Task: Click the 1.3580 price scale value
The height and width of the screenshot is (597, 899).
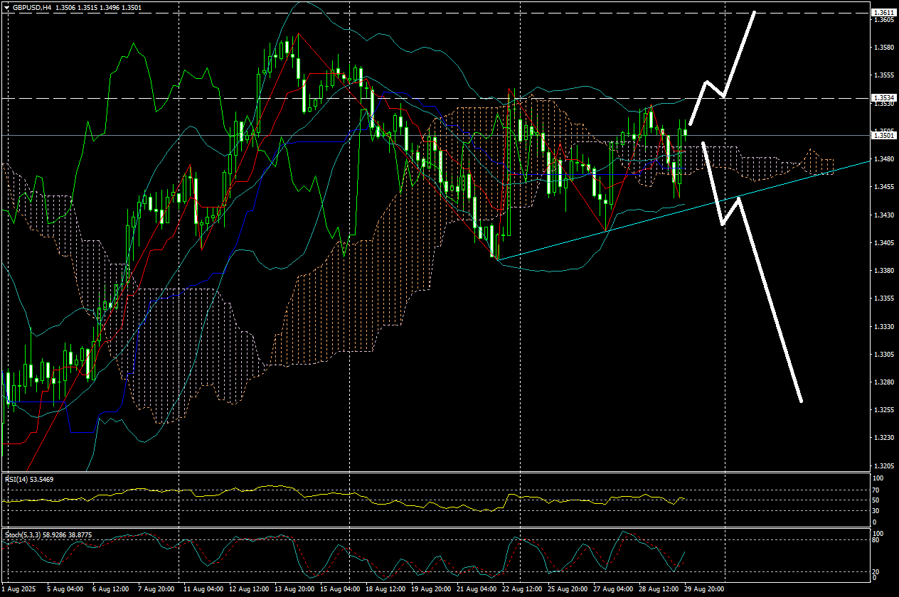Action: point(884,48)
